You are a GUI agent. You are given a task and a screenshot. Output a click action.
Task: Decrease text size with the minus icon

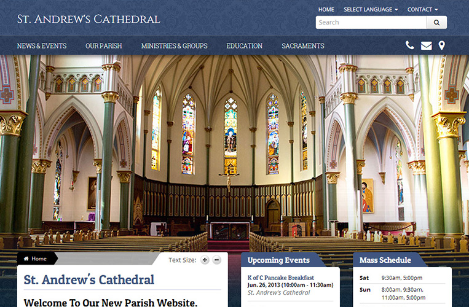click(217, 260)
